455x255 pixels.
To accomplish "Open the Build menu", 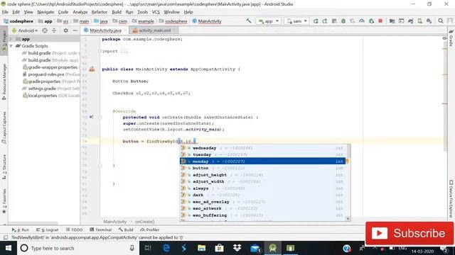I will [x=117, y=12].
